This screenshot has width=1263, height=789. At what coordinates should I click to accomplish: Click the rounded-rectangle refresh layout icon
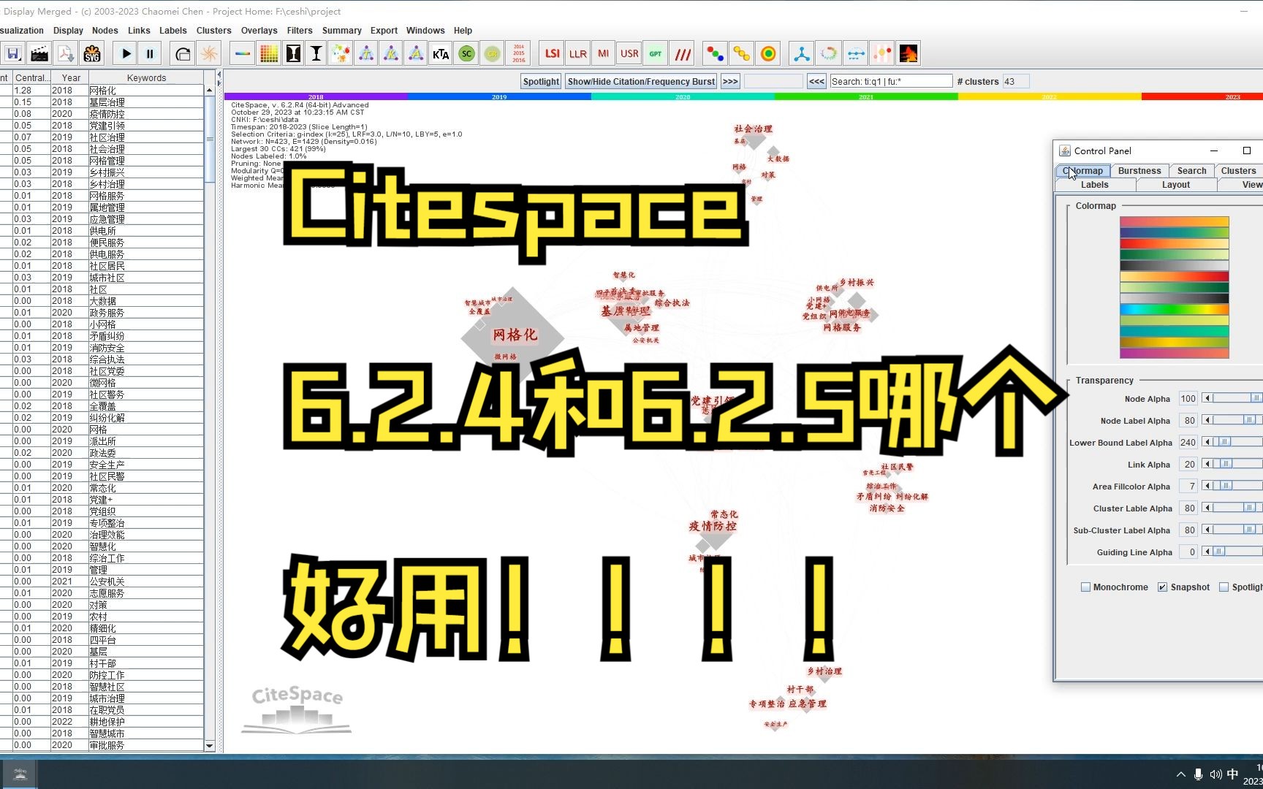[183, 53]
